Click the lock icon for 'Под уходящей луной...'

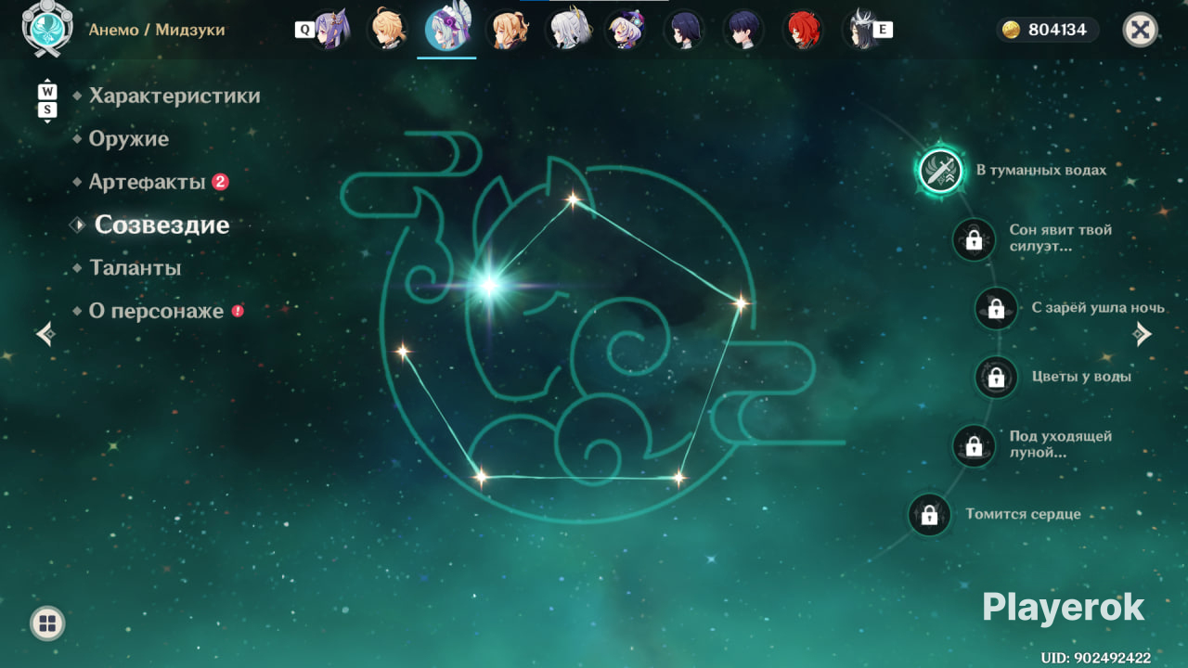point(974,445)
